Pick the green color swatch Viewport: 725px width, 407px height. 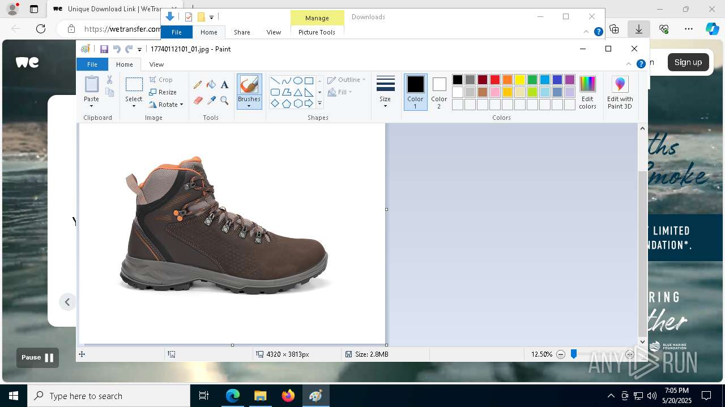(x=532, y=80)
